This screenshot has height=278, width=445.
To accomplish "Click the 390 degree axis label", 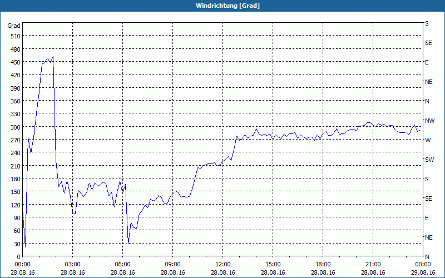I will click(x=16, y=88).
